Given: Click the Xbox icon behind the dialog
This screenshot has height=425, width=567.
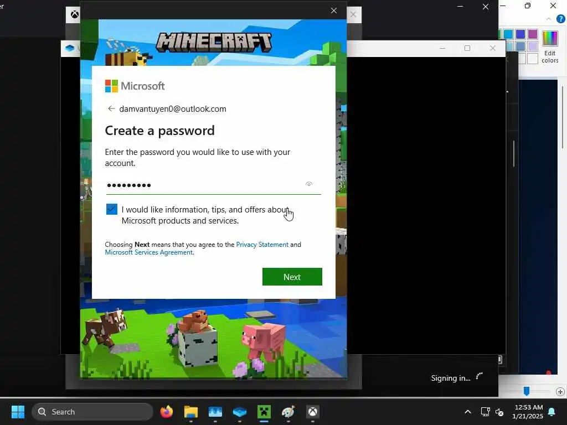Looking at the screenshot, I should [75, 15].
